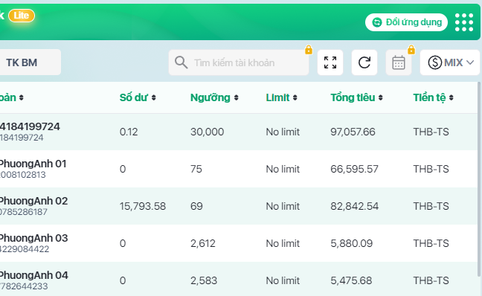The width and height of the screenshot is (482, 296).
Task: Click threshold value 2,583
Action: (204, 280)
